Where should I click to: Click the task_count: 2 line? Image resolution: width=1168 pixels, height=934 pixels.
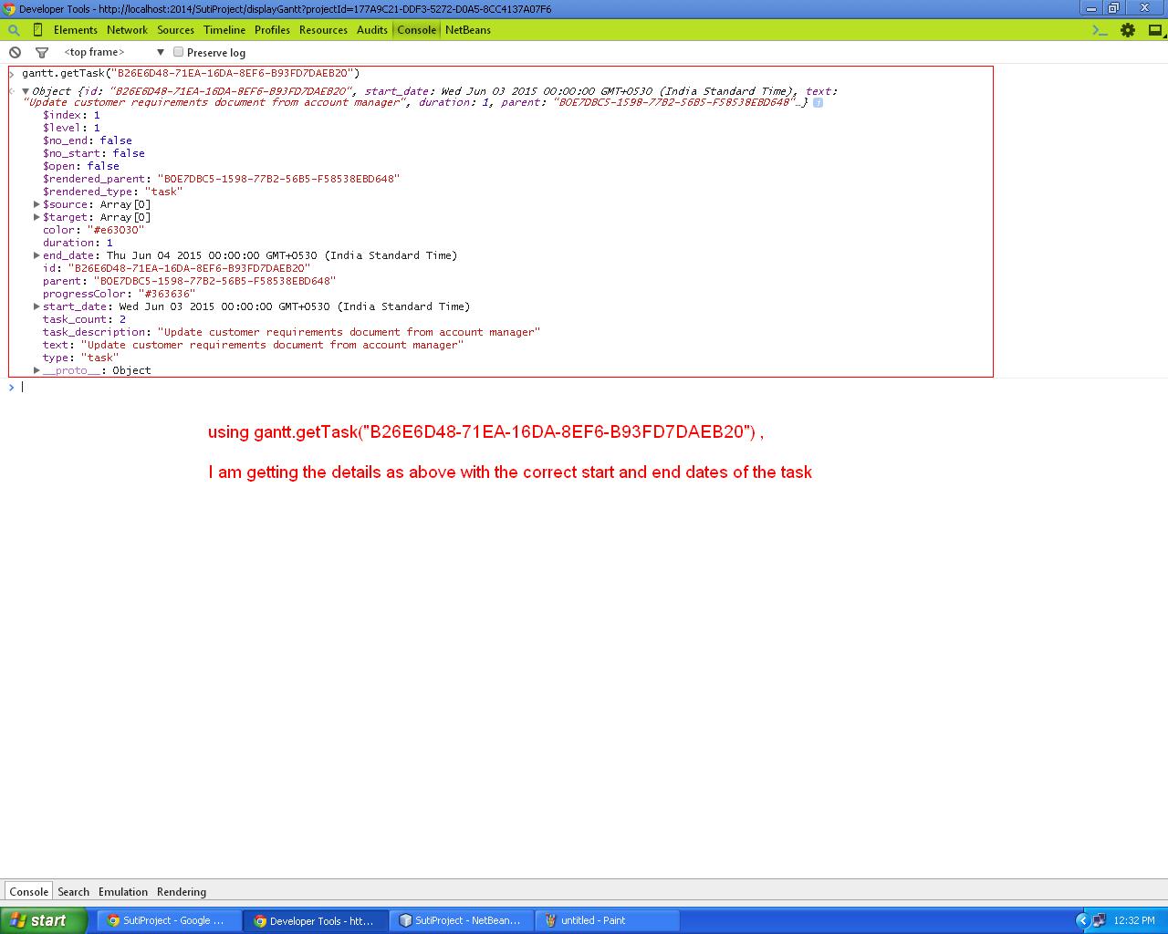coord(84,319)
